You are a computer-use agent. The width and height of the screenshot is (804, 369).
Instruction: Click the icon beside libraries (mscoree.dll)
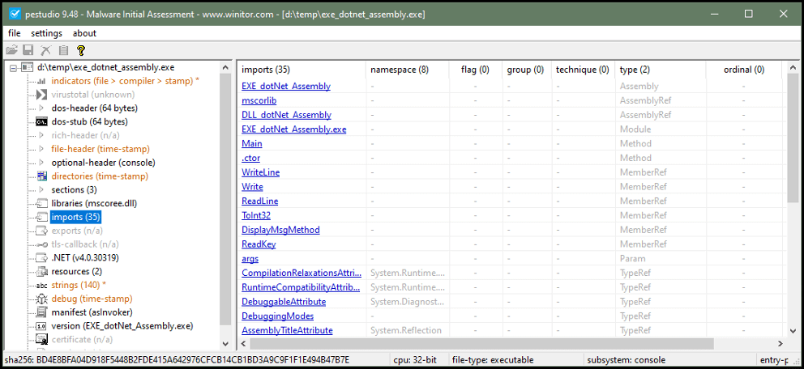point(41,203)
